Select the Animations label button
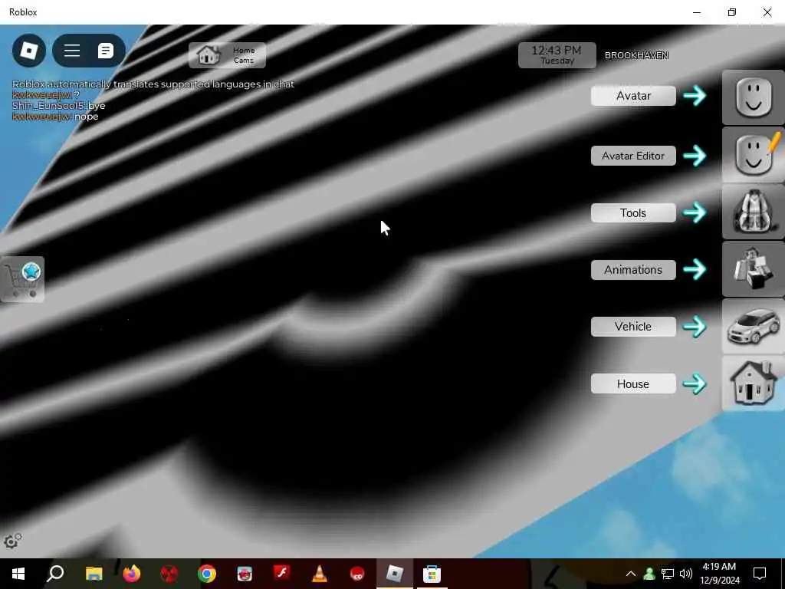785x589 pixels. click(633, 269)
